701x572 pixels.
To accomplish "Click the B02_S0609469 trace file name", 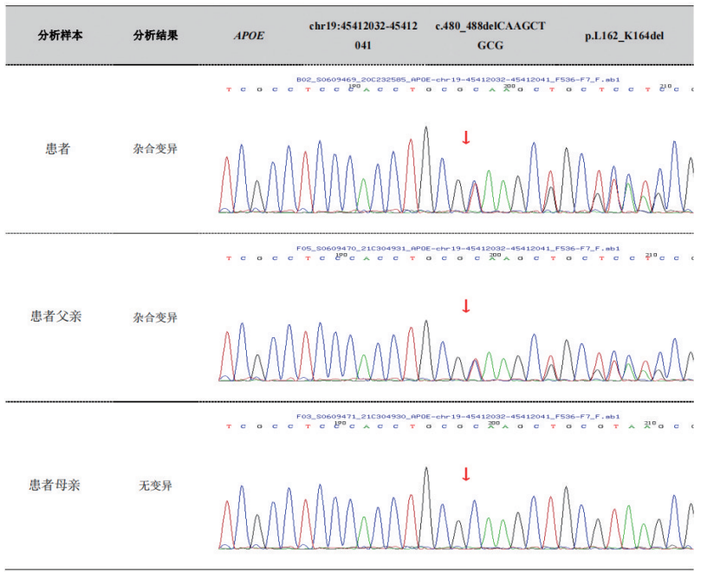I will click(458, 78).
